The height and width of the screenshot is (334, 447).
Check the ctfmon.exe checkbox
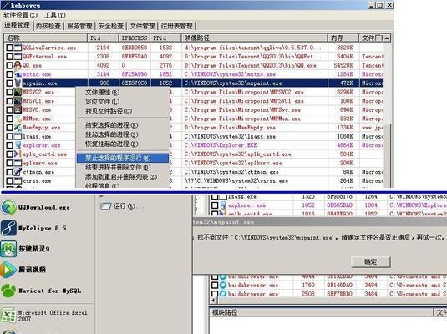tap(10, 172)
